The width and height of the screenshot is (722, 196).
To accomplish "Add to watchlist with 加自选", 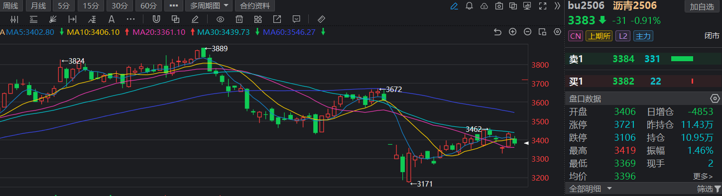I will pos(701,6).
